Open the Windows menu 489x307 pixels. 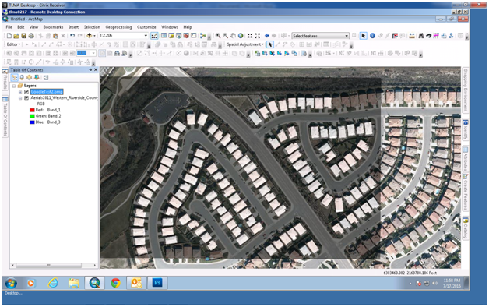coord(169,27)
